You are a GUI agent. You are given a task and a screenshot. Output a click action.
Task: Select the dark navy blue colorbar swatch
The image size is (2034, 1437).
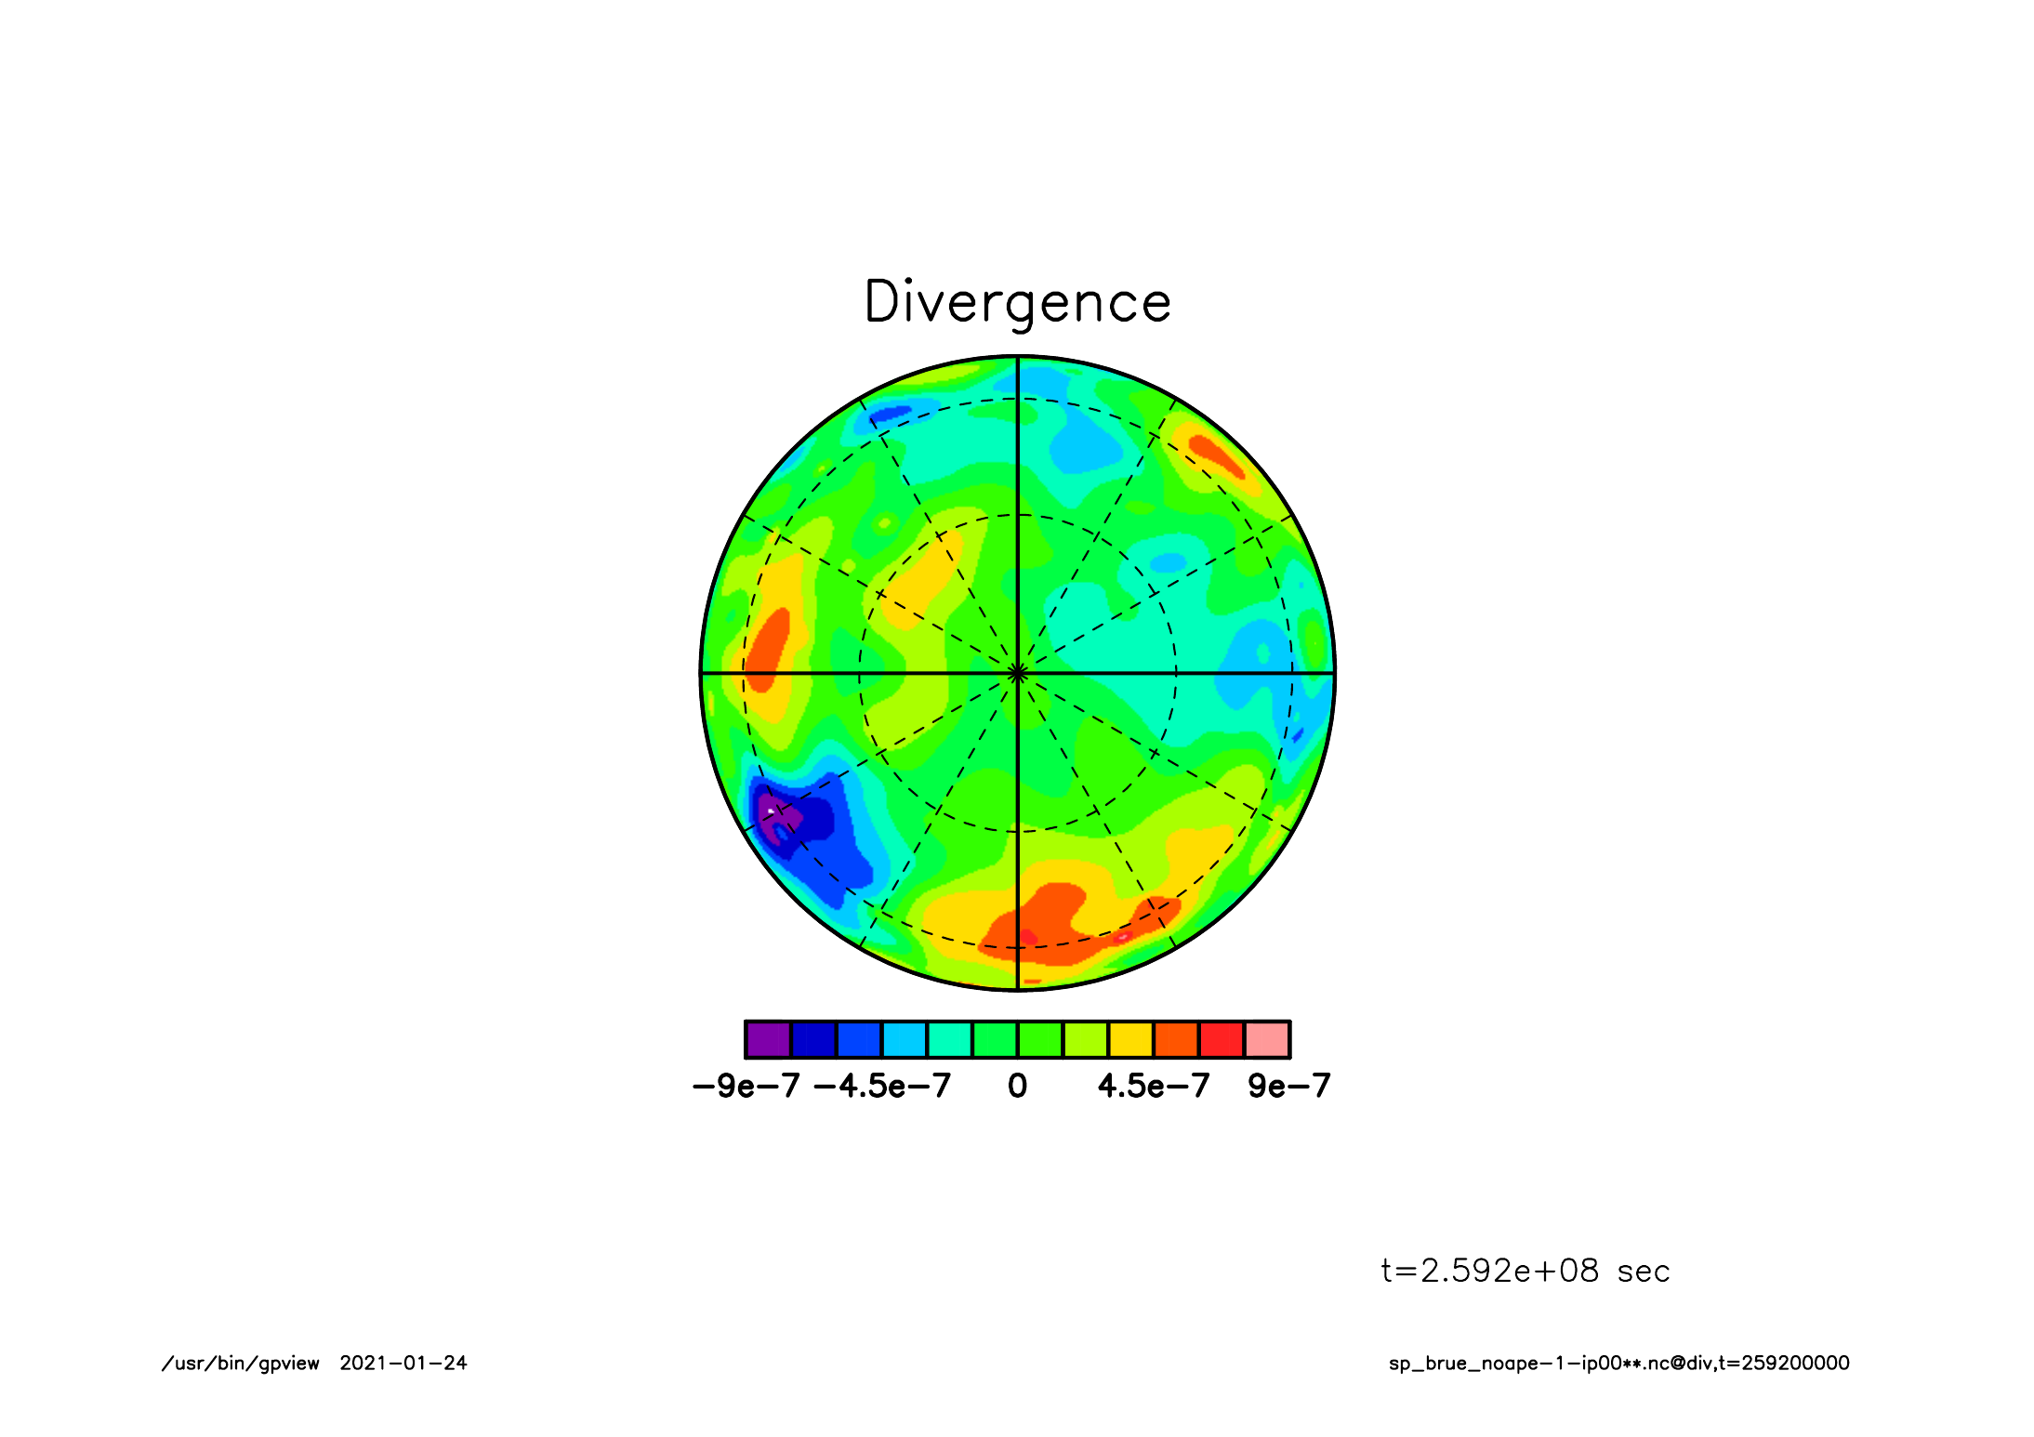click(813, 1039)
